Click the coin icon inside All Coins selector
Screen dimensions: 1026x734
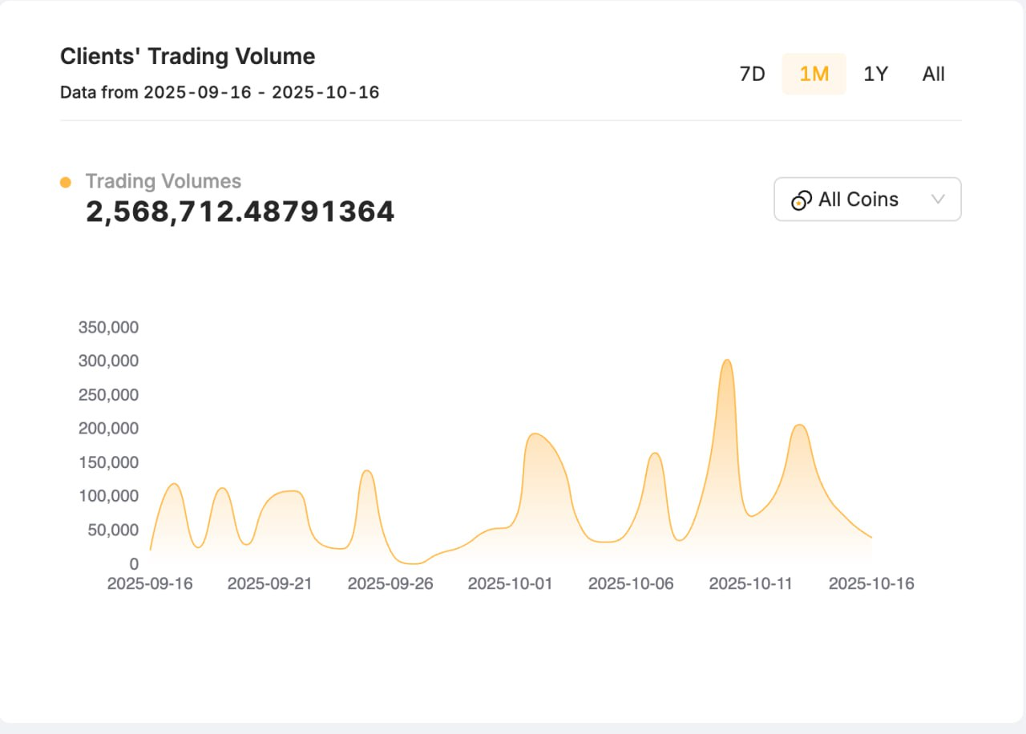pyautogui.click(x=800, y=200)
